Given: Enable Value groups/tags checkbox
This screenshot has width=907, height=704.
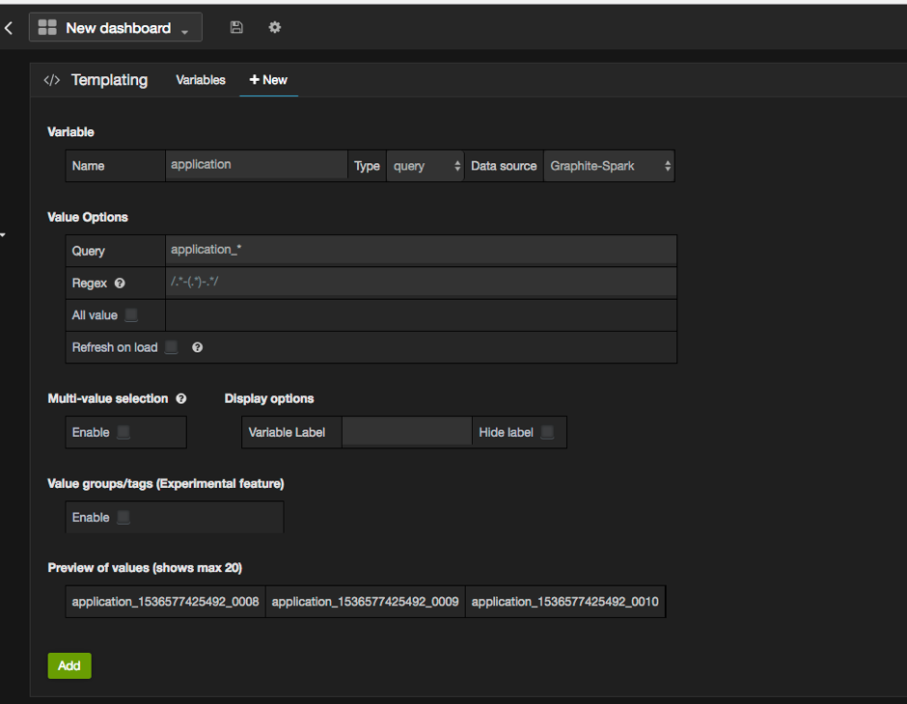Looking at the screenshot, I should coord(123,517).
